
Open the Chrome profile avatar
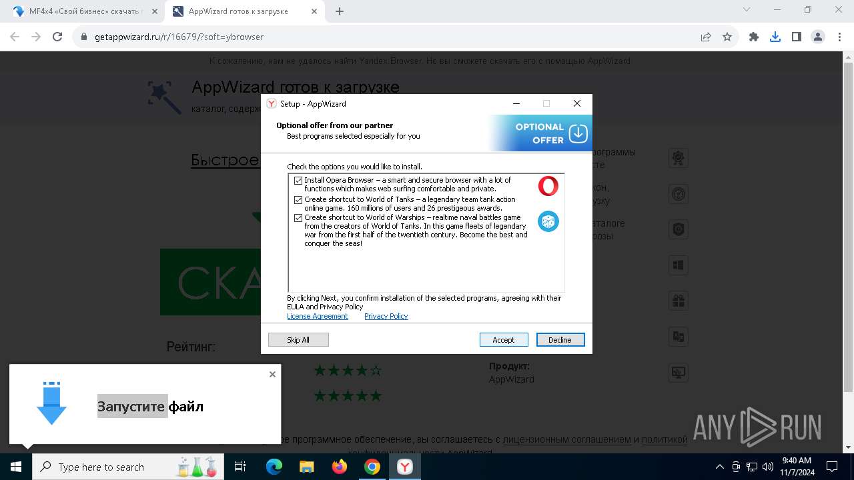[x=818, y=37]
